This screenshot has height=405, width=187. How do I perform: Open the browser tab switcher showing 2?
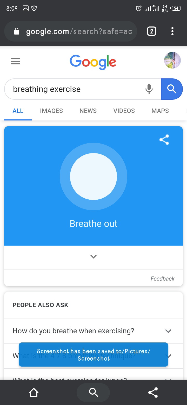pyautogui.click(x=152, y=31)
